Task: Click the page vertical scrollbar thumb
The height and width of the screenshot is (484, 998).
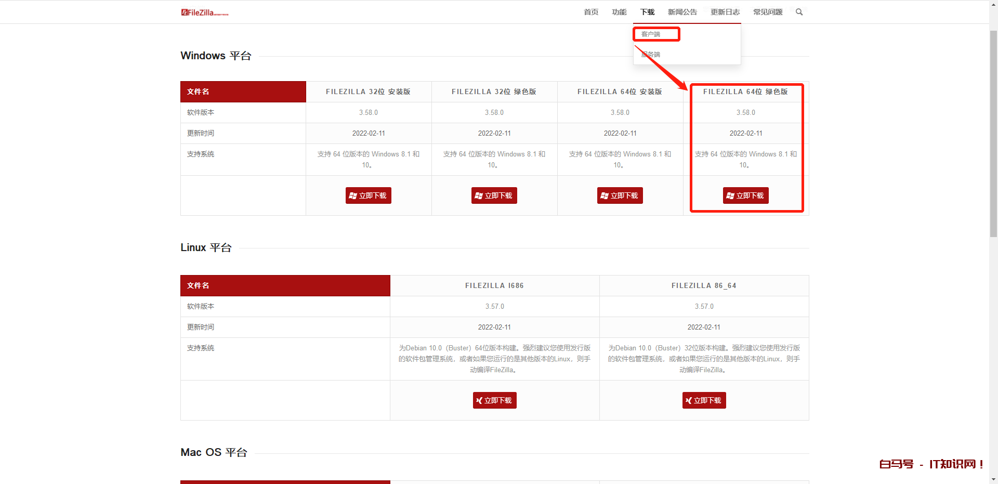Action: 993,134
